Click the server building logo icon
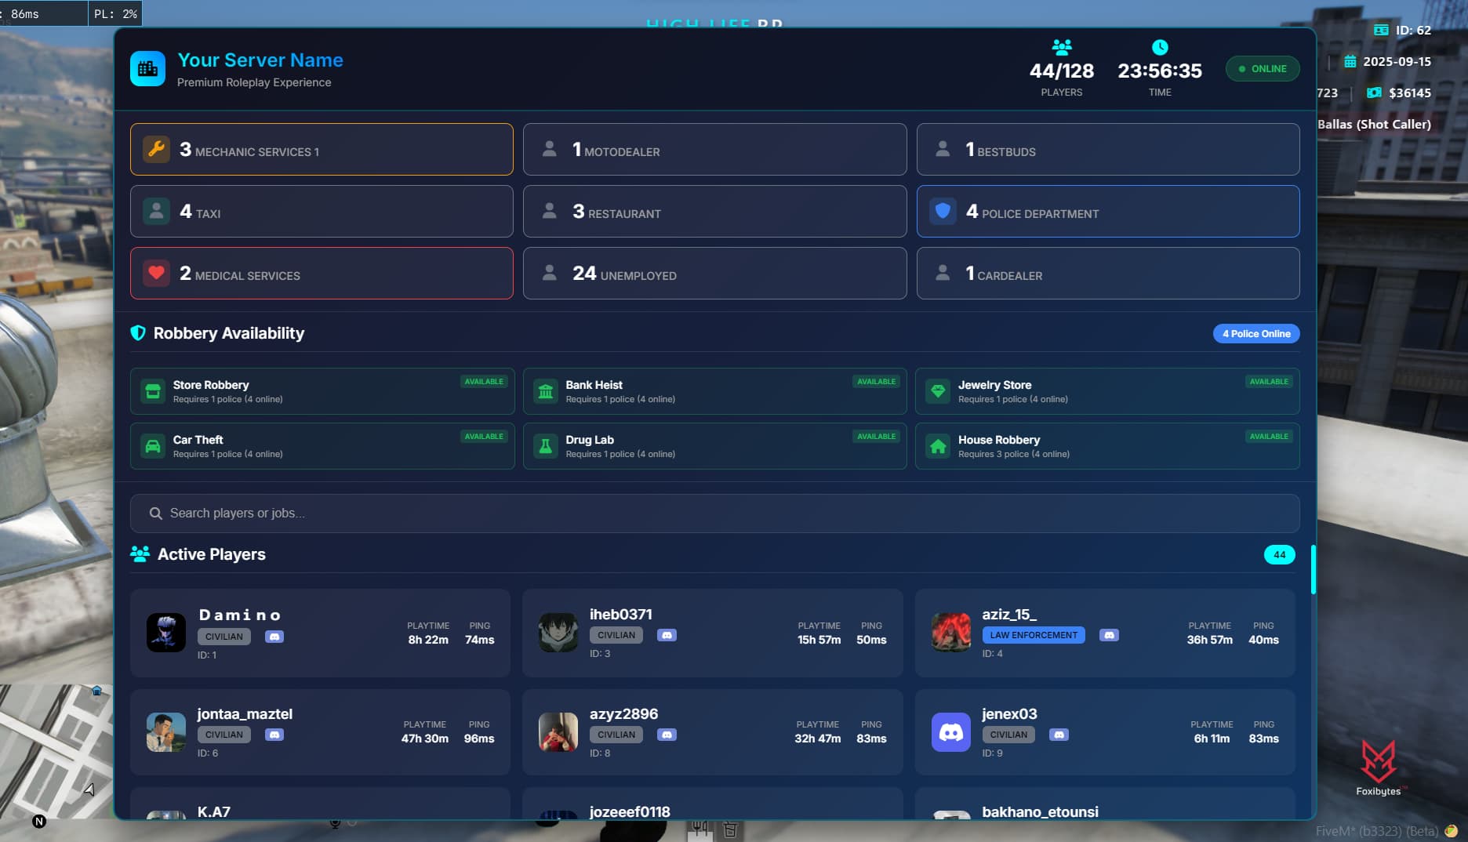The height and width of the screenshot is (842, 1468). coord(147,69)
